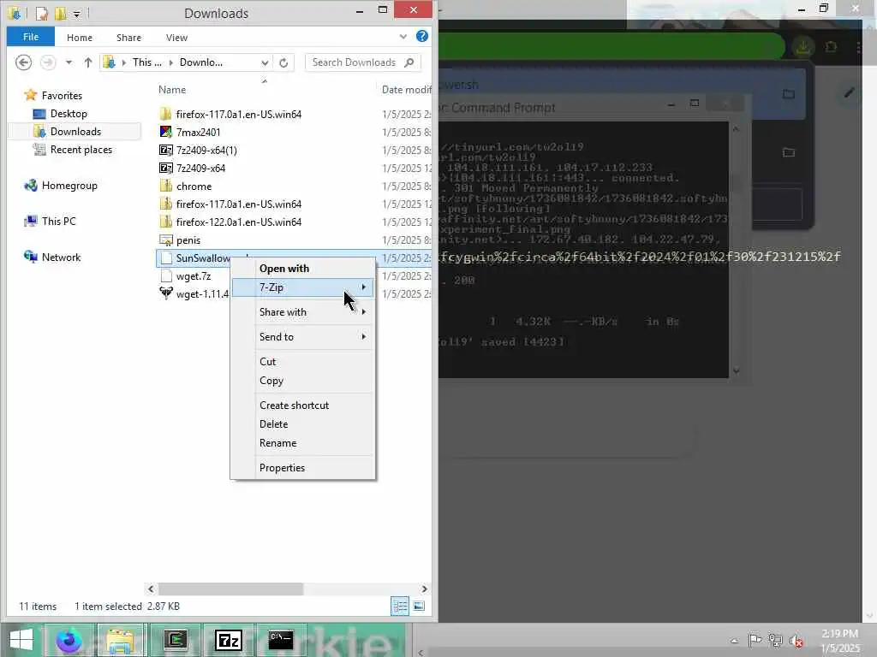
Task: Click Quick Access new folder icon
Action: [61, 14]
